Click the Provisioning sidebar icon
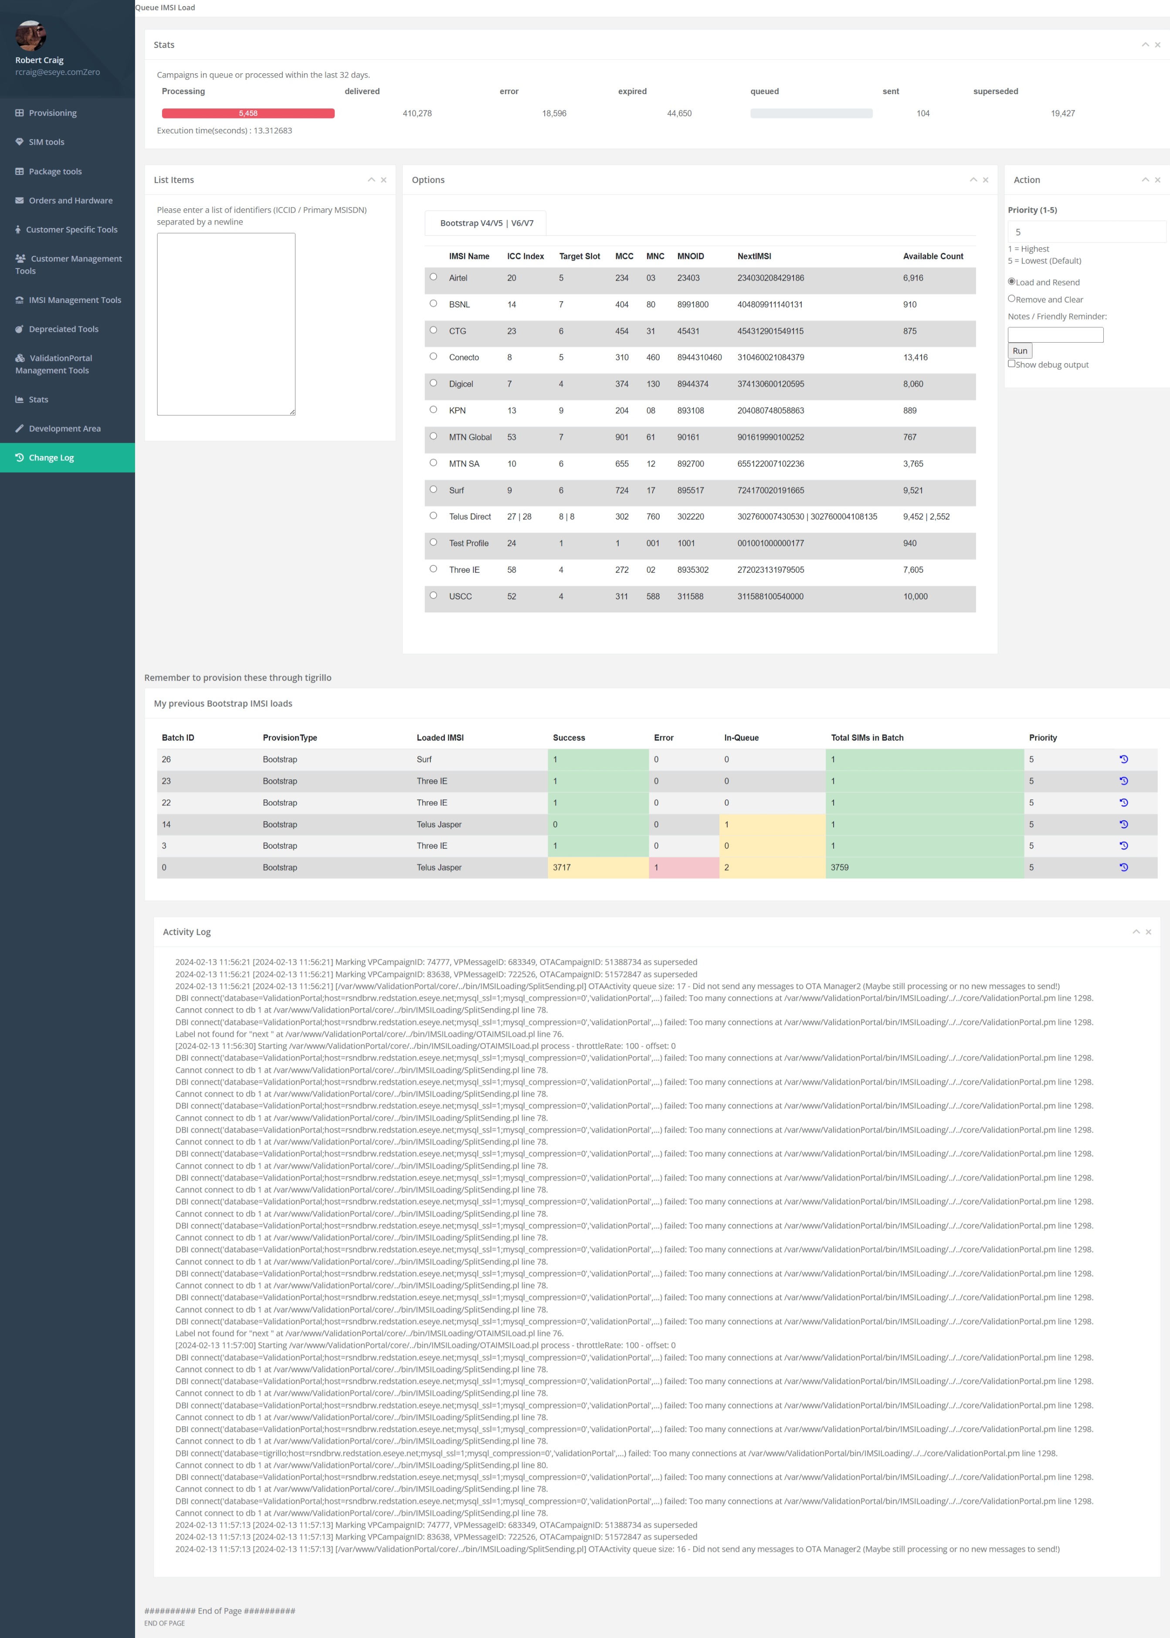The height and width of the screenshot is (1638, 1170). pos(20,113)
